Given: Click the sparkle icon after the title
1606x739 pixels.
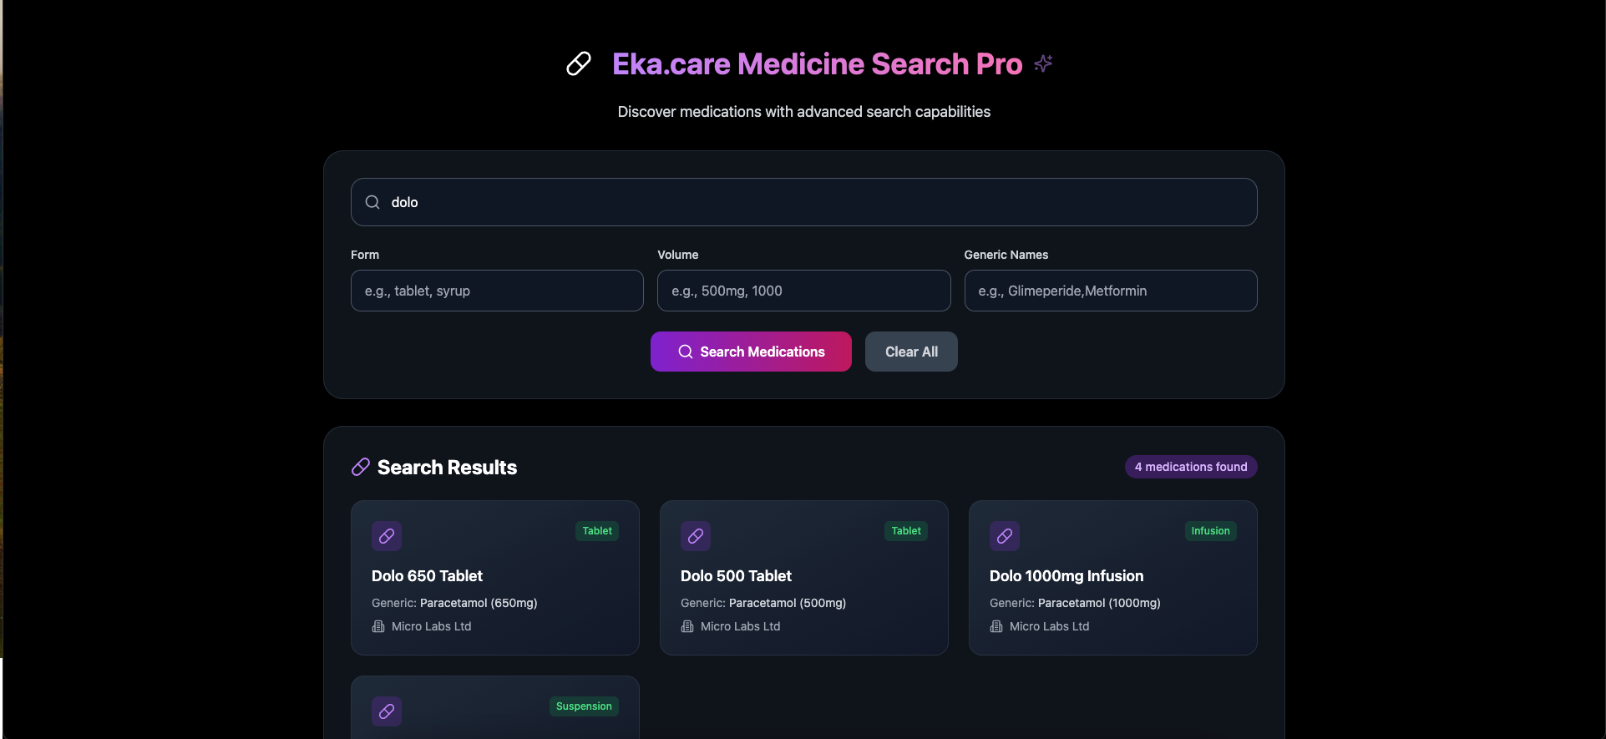Looking at the screenshot, I should pos(1043,63).
